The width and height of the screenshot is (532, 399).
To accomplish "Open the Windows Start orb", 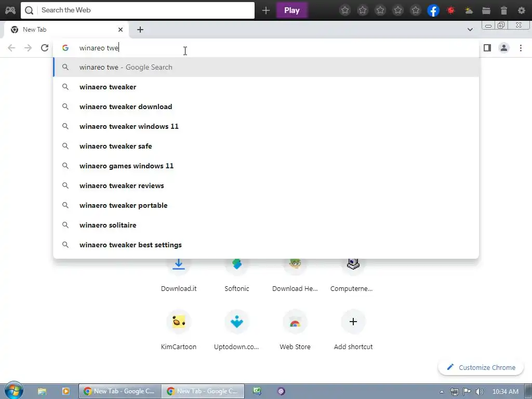I will 14,391.
